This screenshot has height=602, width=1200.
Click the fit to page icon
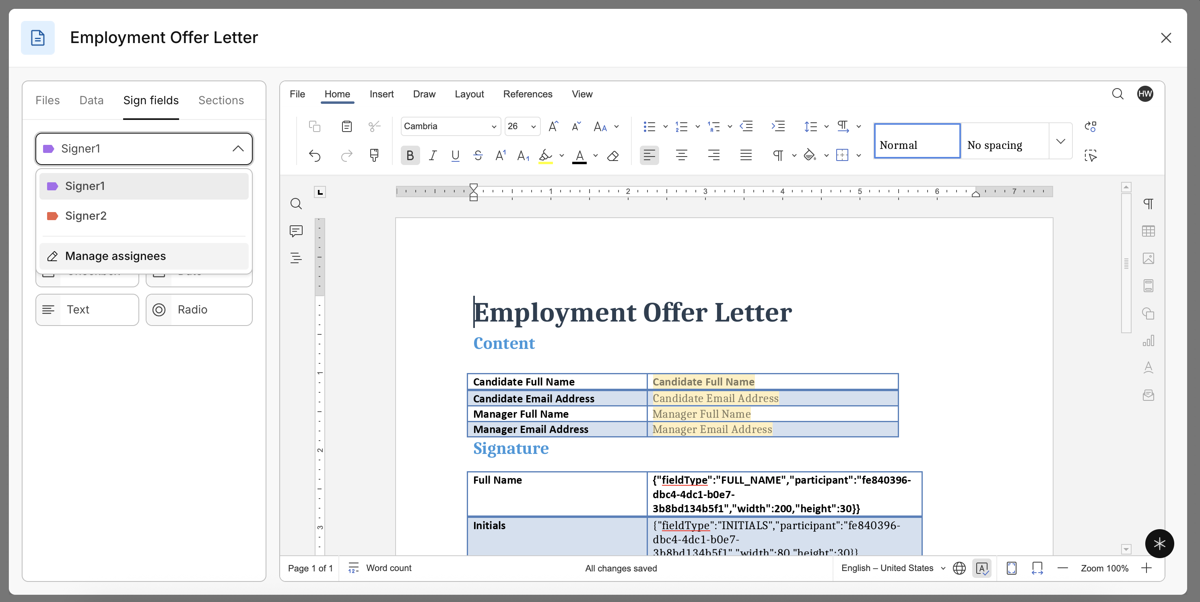coord(1011,568)
